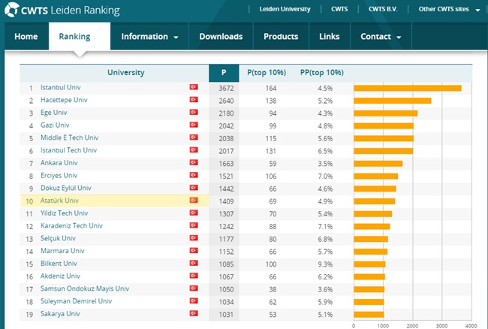This screenshot has width=488, height=329.
Task: Open the Ege Univ link
Action: [53, 113]
